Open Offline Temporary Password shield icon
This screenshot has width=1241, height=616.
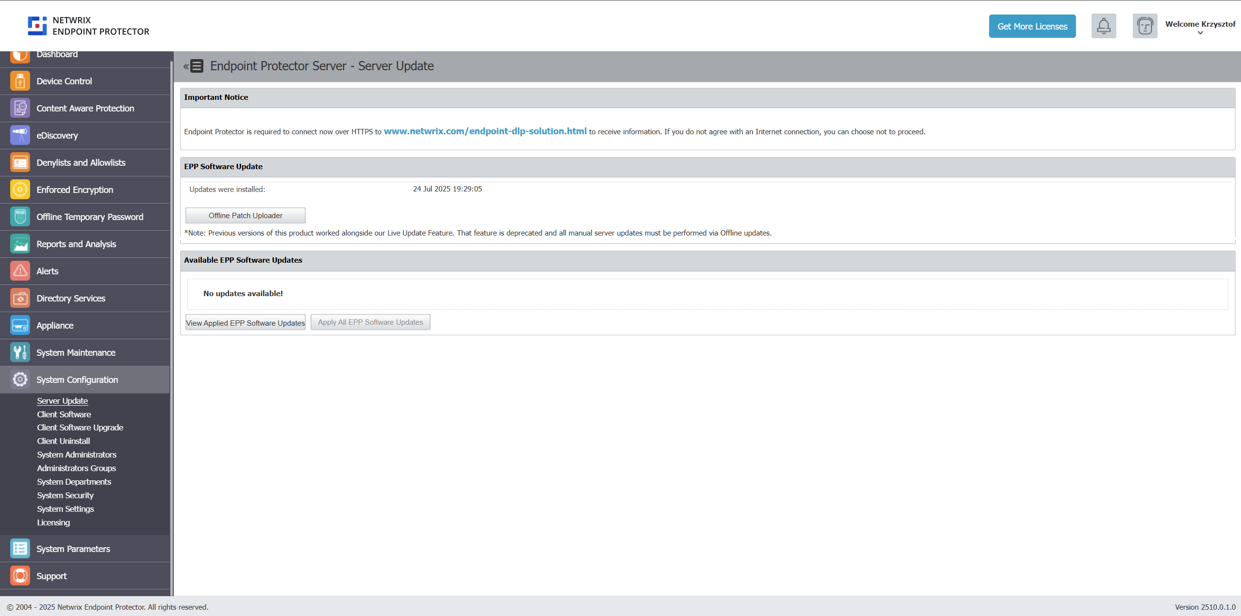(20, 217)
